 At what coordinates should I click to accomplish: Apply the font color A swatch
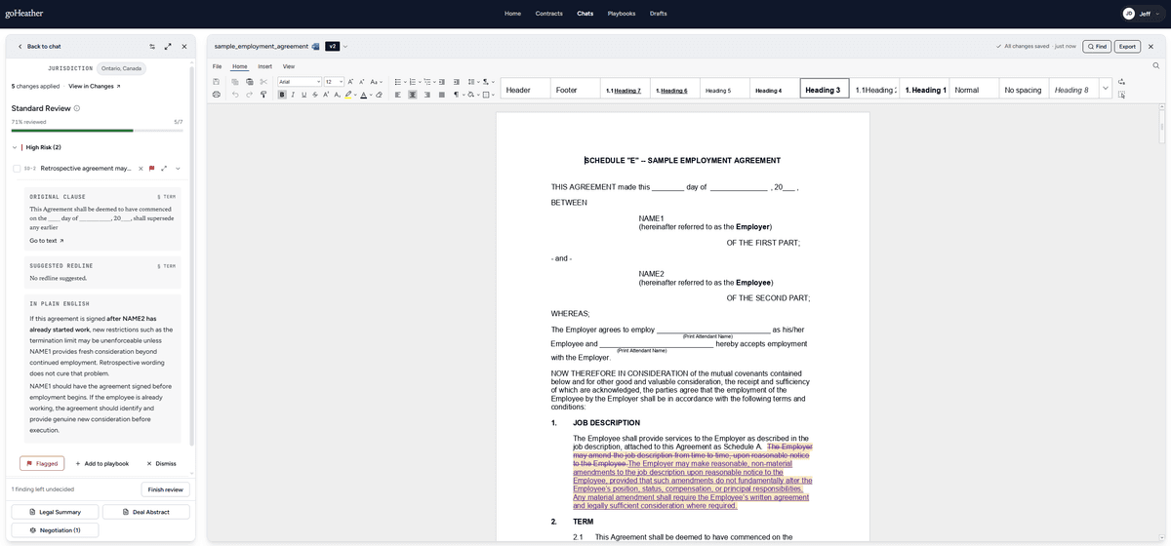tap(364, 95)
